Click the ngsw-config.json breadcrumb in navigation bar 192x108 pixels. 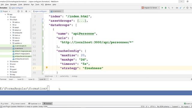pyautogui.click(x=16, y=8)
